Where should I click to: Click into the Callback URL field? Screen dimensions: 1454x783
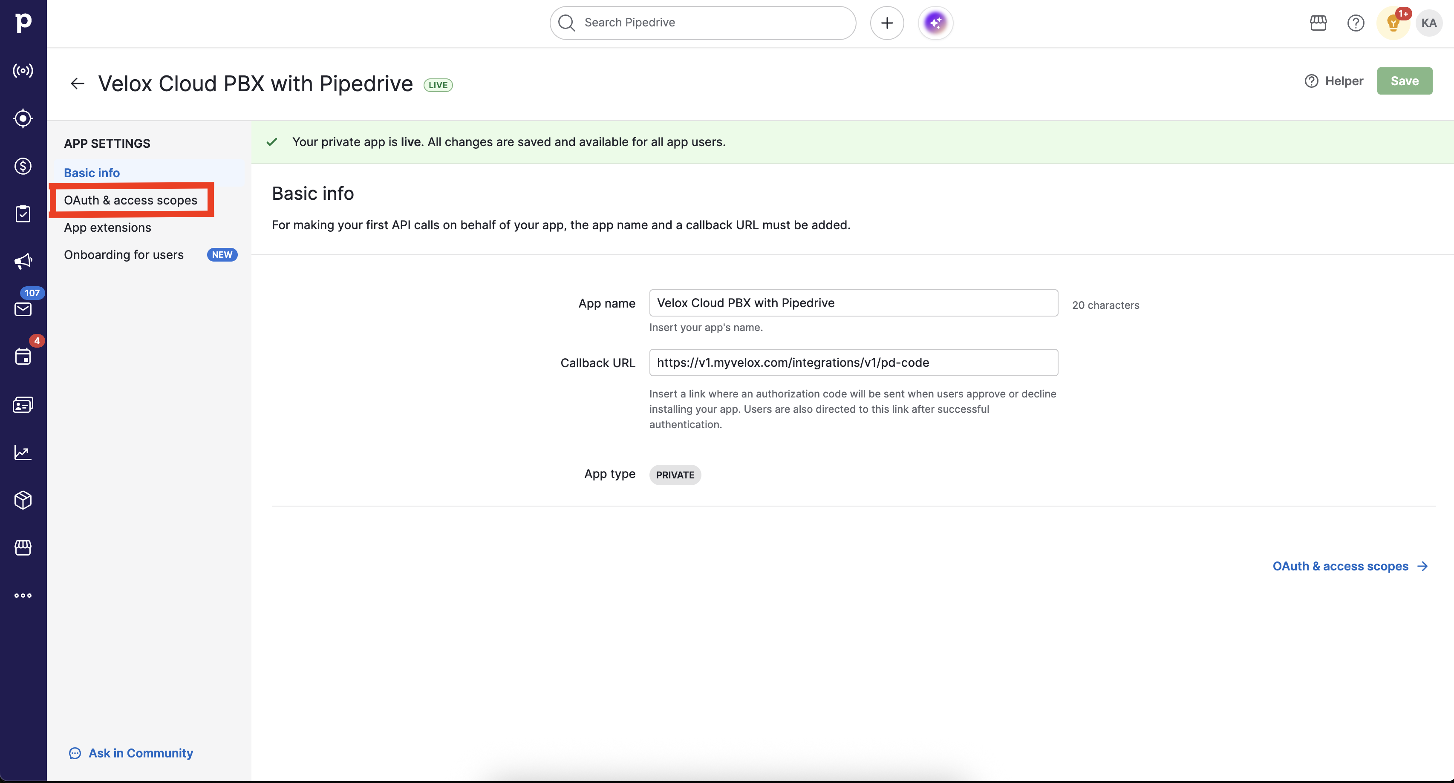tap(853, 362)
